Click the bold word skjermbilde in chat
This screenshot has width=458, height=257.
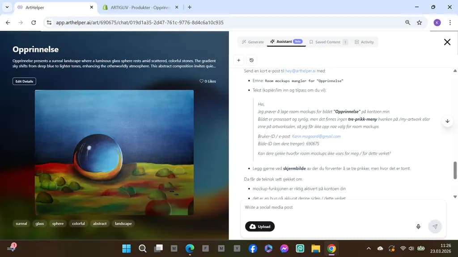[294, 168]
